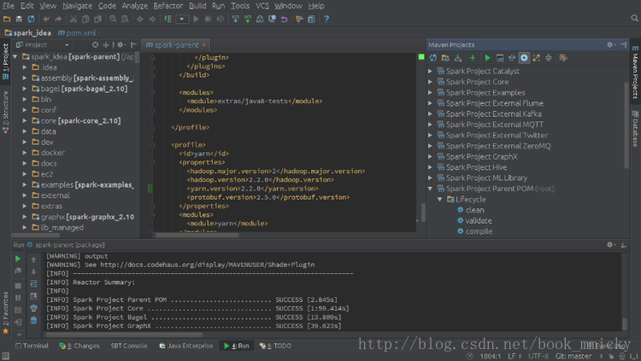Viewport: 641px width, 361px height.
Task: Toggle soft-wrap icon in Run console
Action: [33, 284]
